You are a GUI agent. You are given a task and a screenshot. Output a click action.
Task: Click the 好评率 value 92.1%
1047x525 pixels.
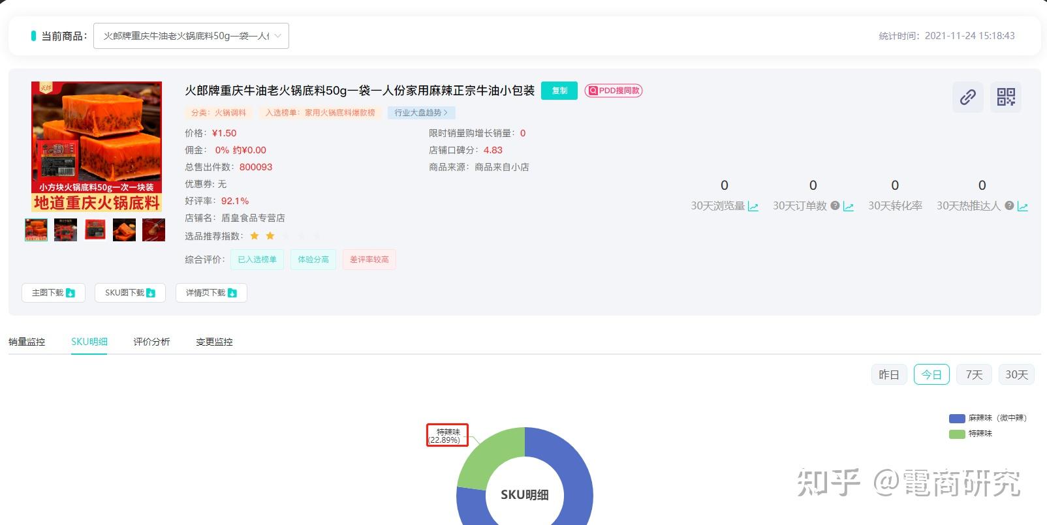click(x=235, y=201)
